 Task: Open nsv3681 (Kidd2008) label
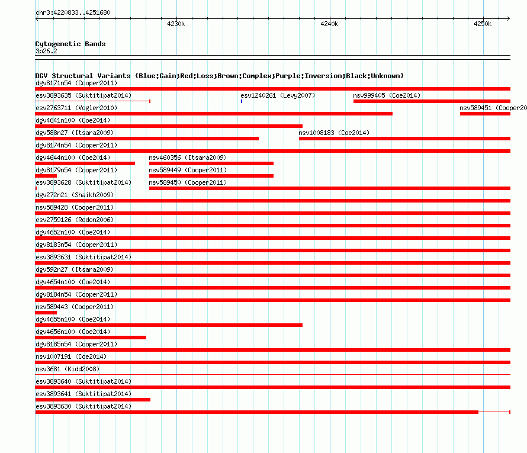[x=68, y=369]
